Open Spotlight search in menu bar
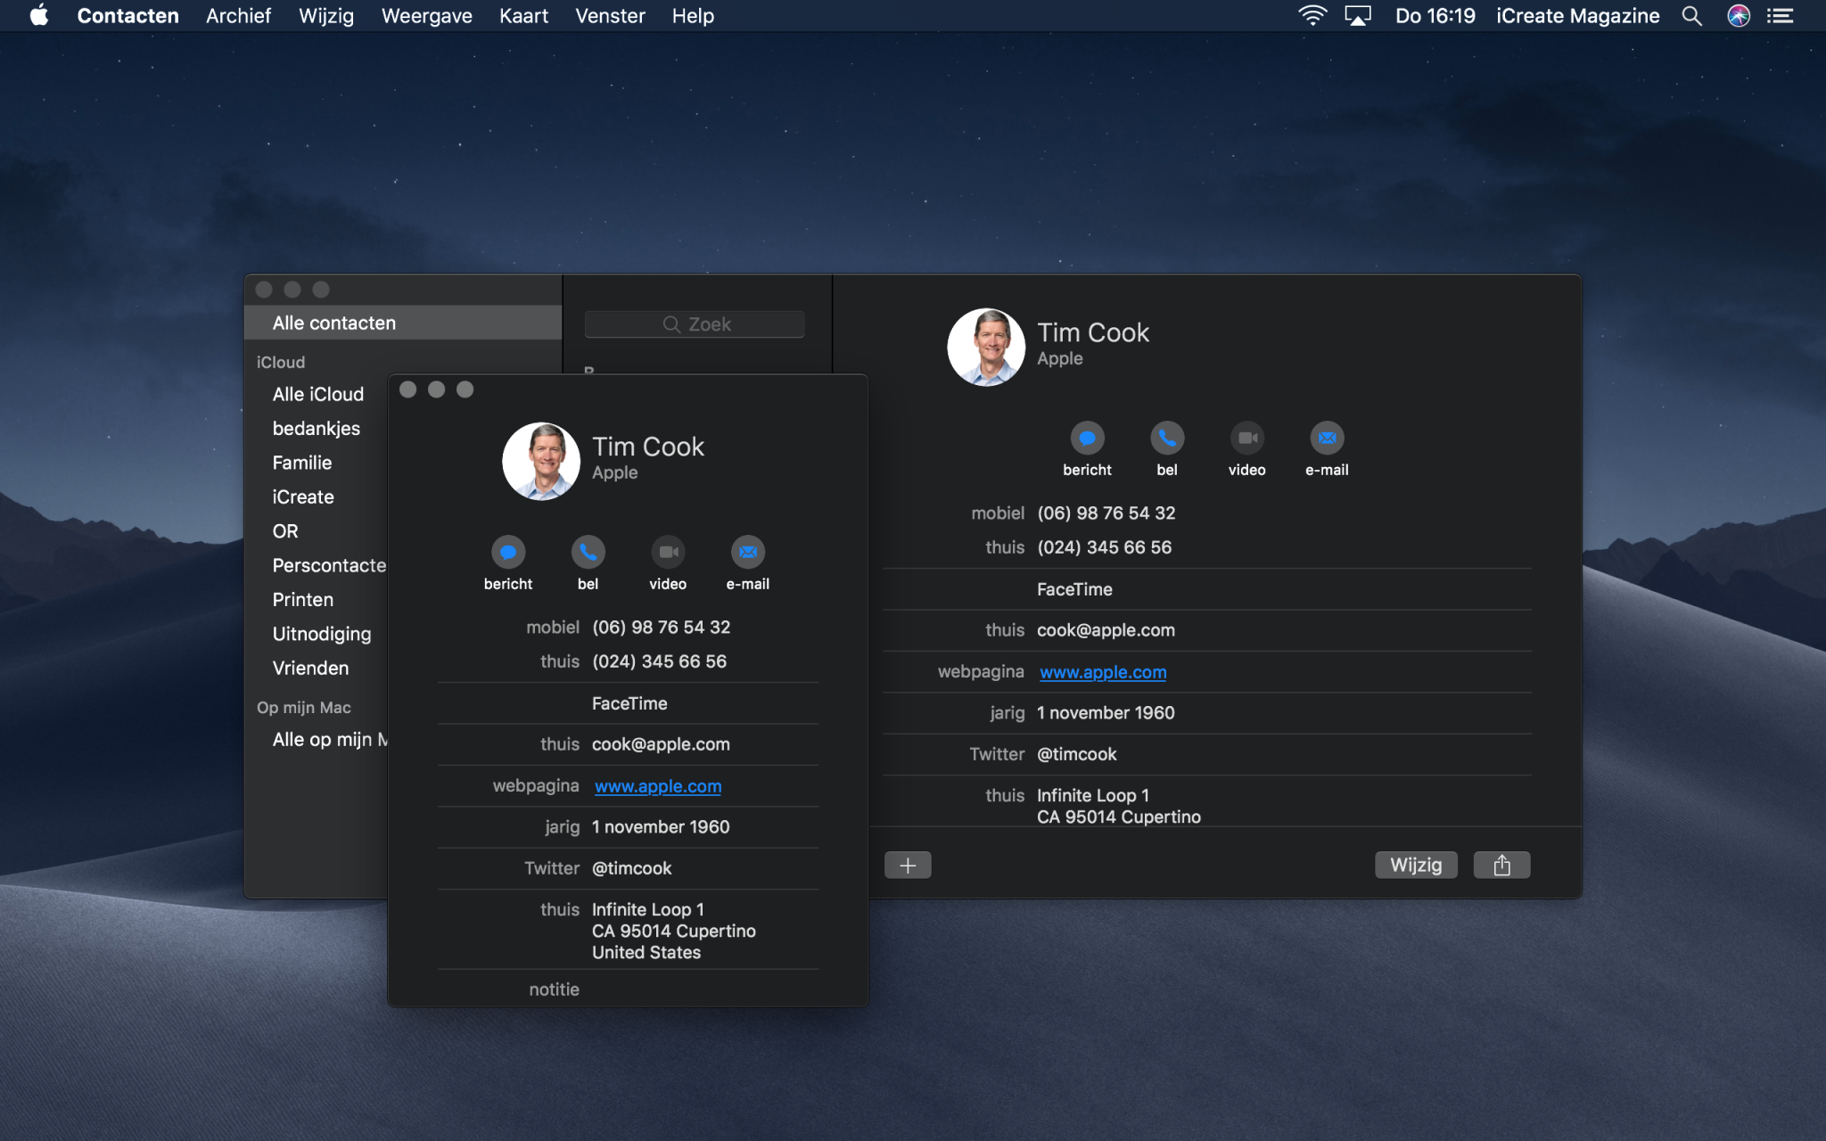This screenshot has height=1141, width=1826. pos(1691,16)
